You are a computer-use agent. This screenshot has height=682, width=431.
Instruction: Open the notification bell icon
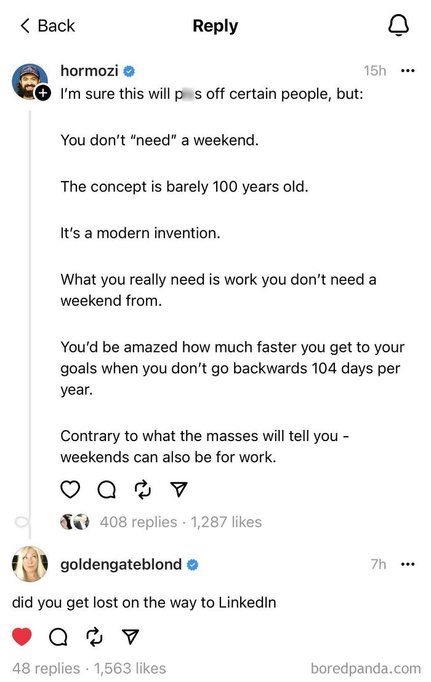[x=398, y=25]
